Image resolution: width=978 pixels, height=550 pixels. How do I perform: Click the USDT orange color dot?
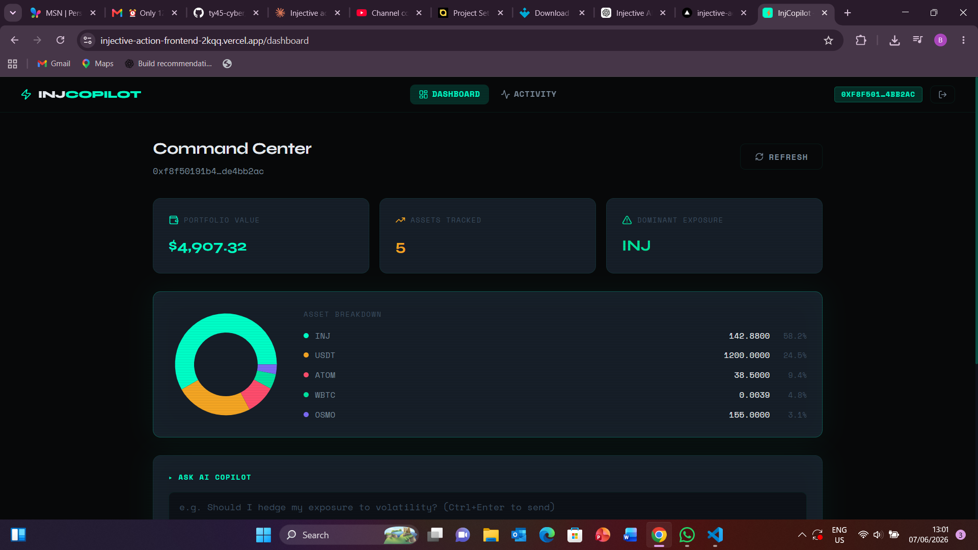[x=306, y=355]
